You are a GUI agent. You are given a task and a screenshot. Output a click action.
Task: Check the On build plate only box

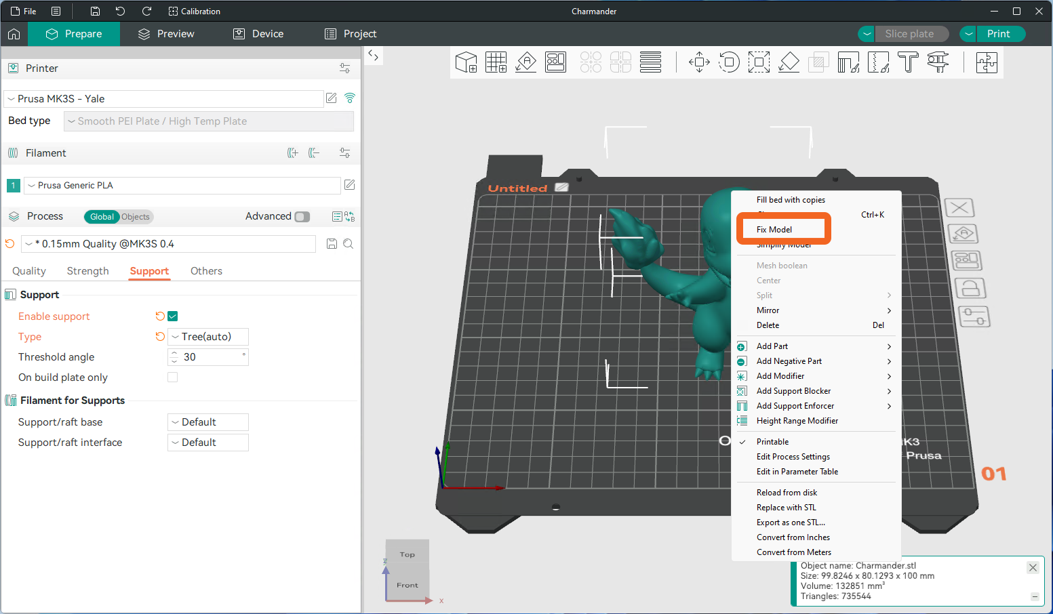tap(172, 377)
